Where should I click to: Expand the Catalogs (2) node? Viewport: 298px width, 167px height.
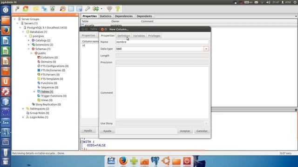point(29,40)
